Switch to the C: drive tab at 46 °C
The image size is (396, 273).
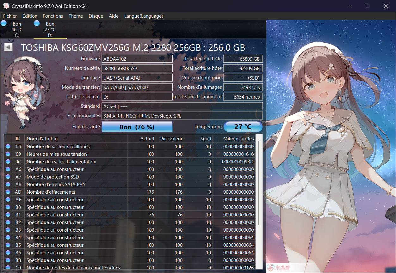(x=16, y=29)
